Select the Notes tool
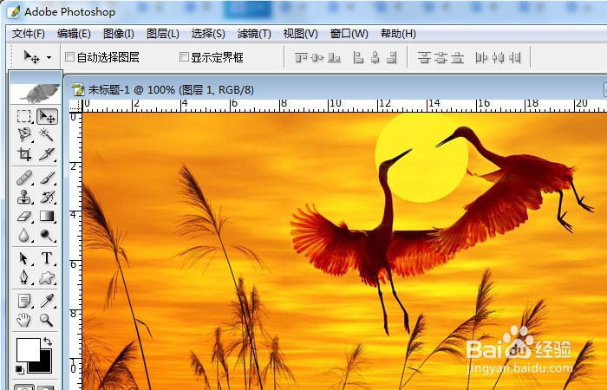607x390 pixels. (x=24, y=301)
